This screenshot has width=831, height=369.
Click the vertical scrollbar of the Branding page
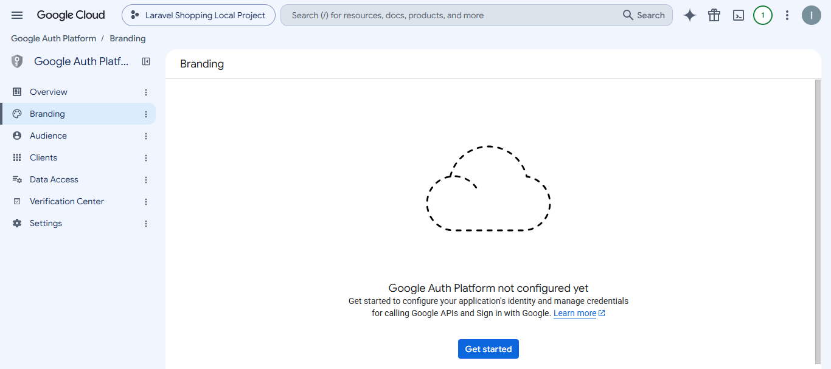818,222
